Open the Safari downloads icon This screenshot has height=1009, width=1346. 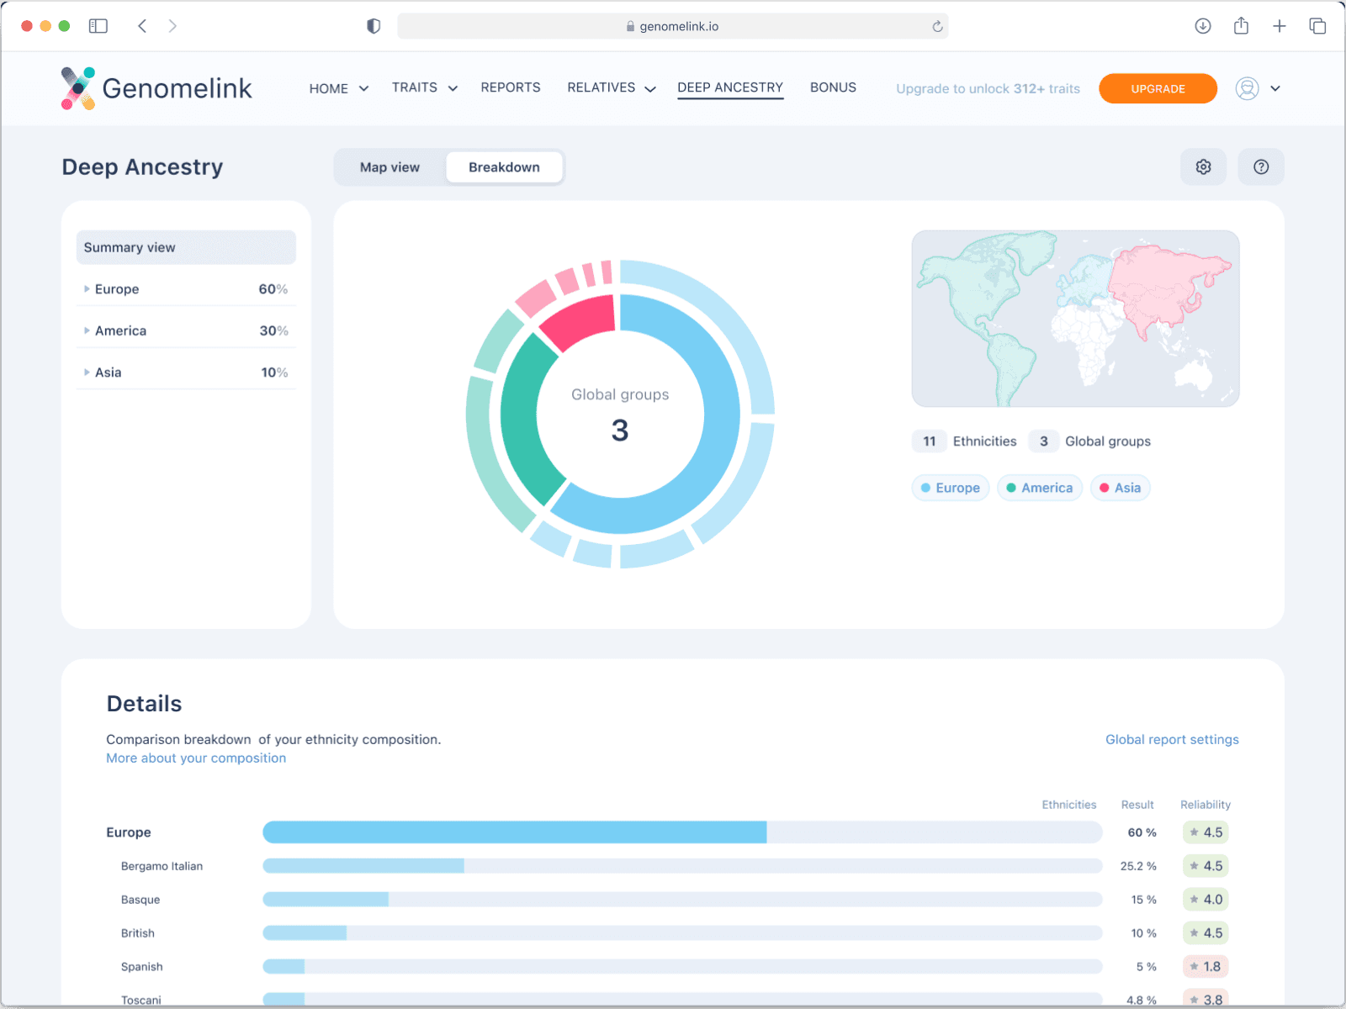click(x=1203, y=26)
